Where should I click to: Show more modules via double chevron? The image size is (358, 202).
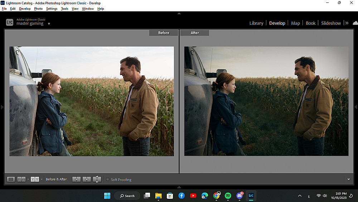coord(347,23)
